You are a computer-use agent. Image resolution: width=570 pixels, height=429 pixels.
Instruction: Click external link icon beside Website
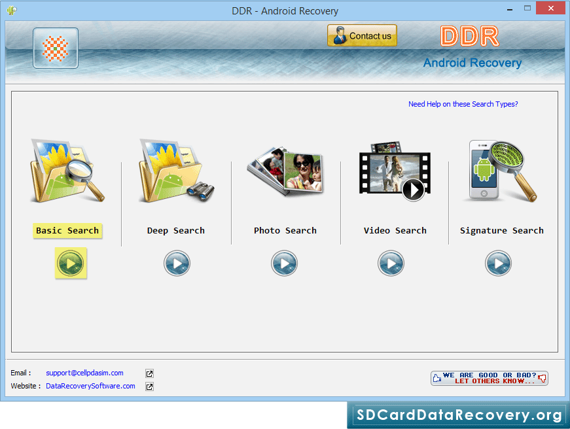[149, 386]
